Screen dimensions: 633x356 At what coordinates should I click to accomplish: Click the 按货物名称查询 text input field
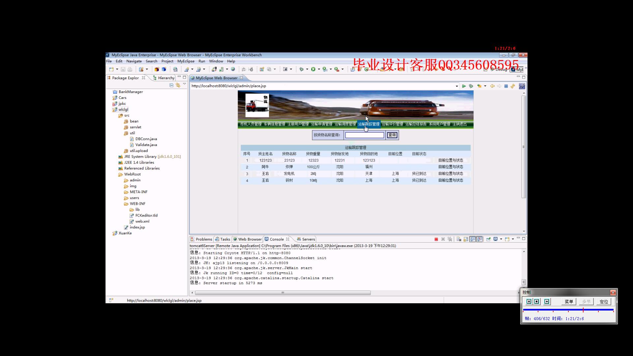[365, 135]
